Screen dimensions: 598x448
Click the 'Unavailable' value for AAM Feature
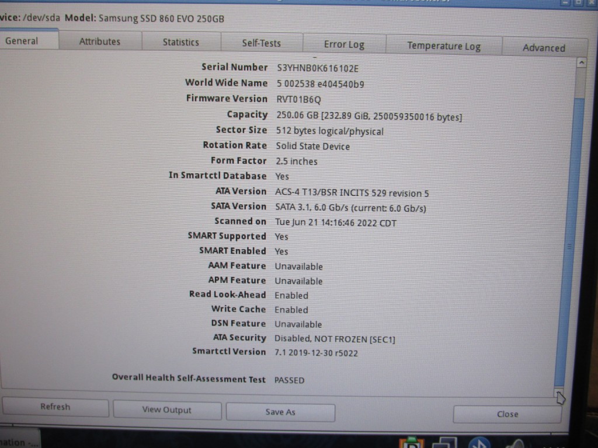pyautogui.click(x=298, y=266)
